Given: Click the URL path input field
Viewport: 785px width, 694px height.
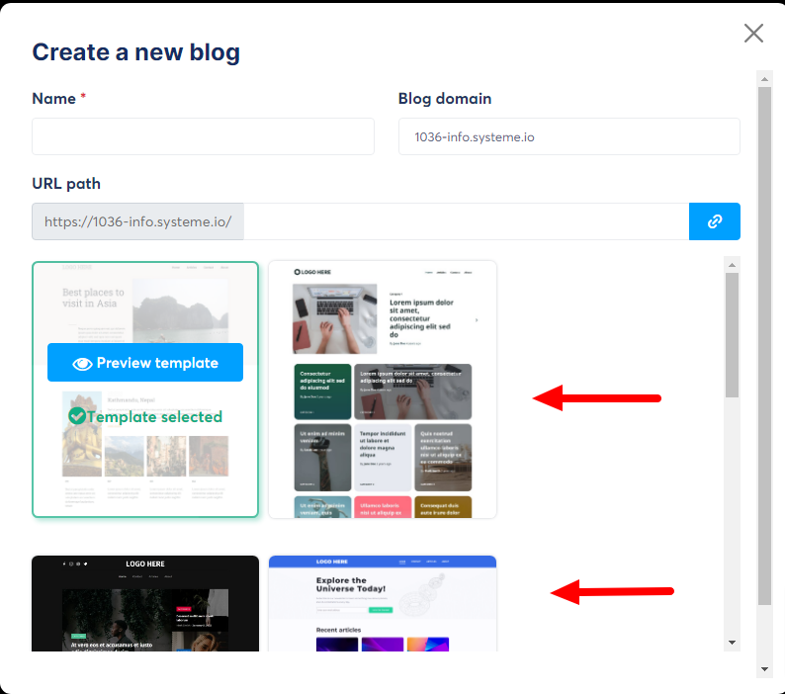Looking at the screenshot, I should (466, 221).
